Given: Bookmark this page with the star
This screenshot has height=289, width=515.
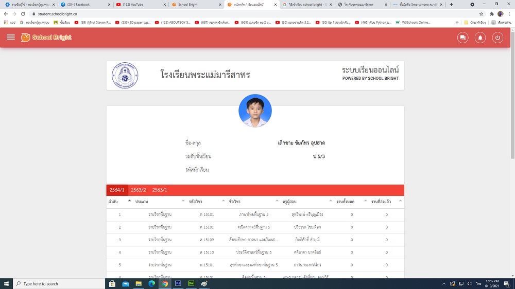Looking at the screenshot, I should click(x=481, y=14).
